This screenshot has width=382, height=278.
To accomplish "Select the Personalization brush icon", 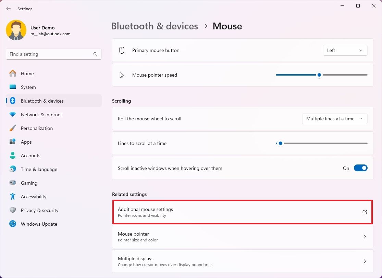I will [13, 128].
